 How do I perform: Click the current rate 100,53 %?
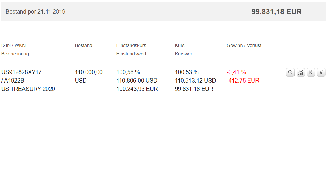point(187,72)
